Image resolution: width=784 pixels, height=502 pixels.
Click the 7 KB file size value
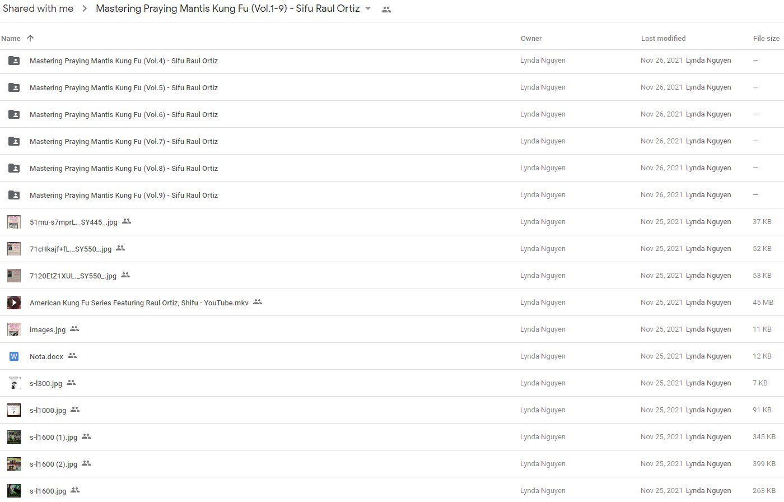(760, 383)
